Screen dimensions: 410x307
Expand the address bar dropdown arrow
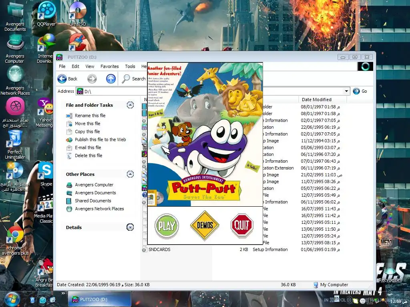click(346, 91)
